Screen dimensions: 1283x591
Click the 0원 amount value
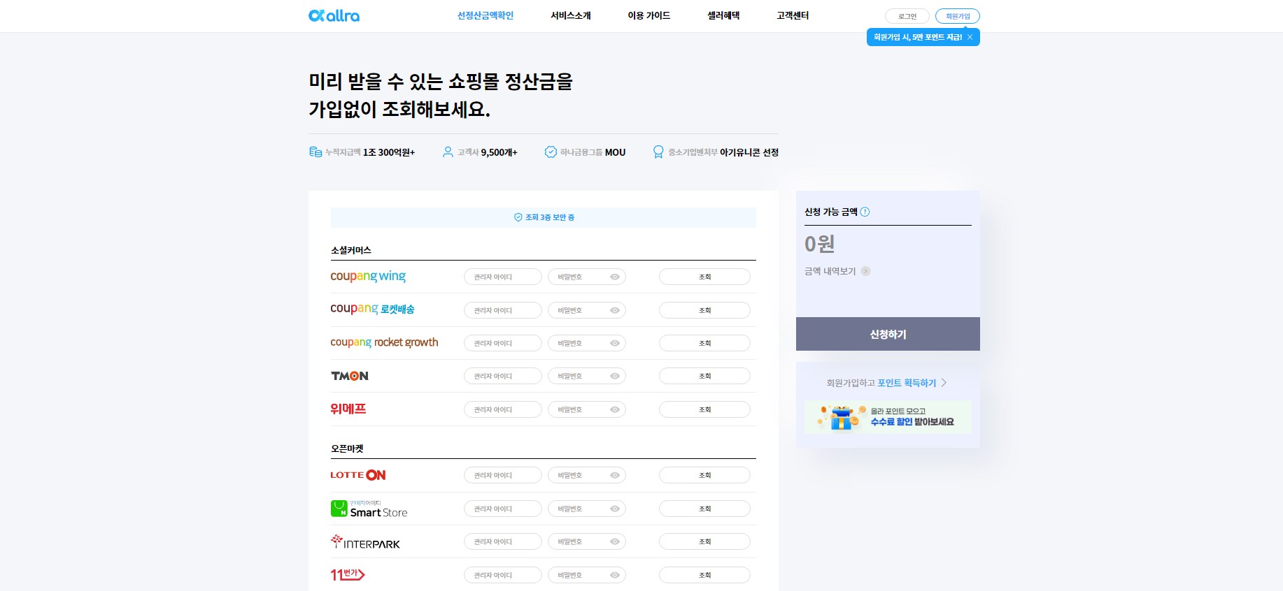tap(819, 244)
